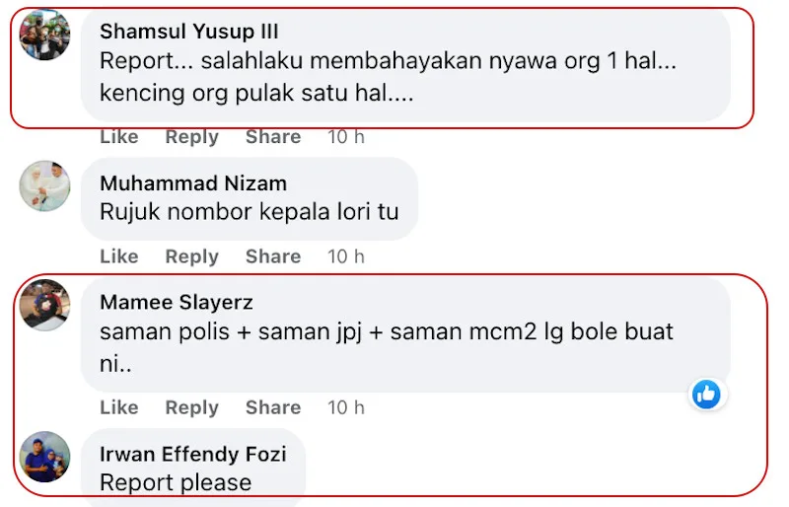Click the blue thumbs-up reaction icon
Screen dimensions: 789x507
(706, 395)
